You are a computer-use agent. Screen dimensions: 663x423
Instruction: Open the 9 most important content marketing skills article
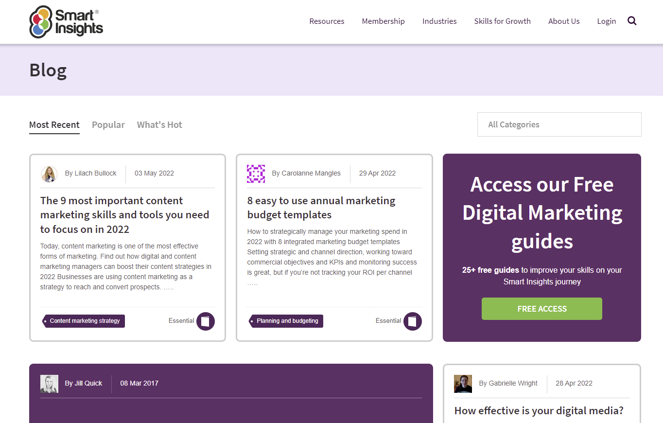(x=125, y=215)
